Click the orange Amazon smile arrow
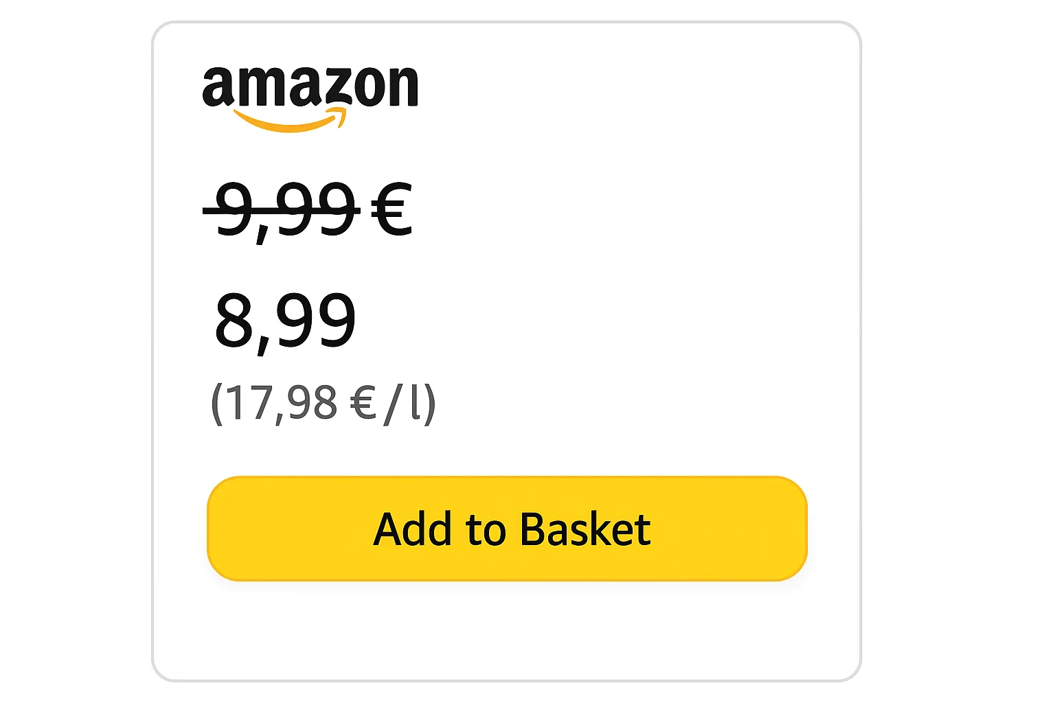 (288, 122)
